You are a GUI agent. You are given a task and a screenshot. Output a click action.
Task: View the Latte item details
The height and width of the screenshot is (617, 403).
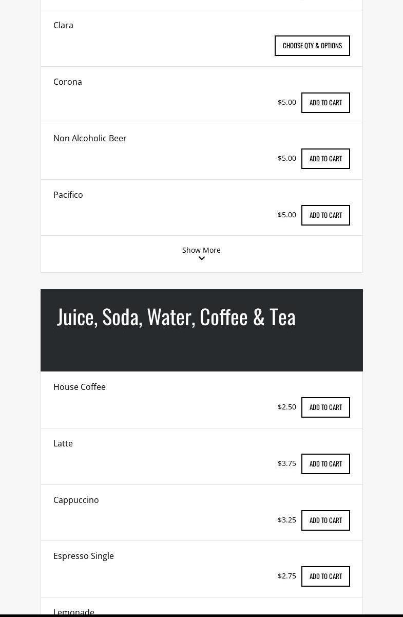point(63,443)
